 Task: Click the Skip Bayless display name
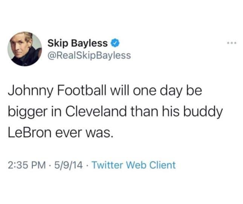(78, 43)
